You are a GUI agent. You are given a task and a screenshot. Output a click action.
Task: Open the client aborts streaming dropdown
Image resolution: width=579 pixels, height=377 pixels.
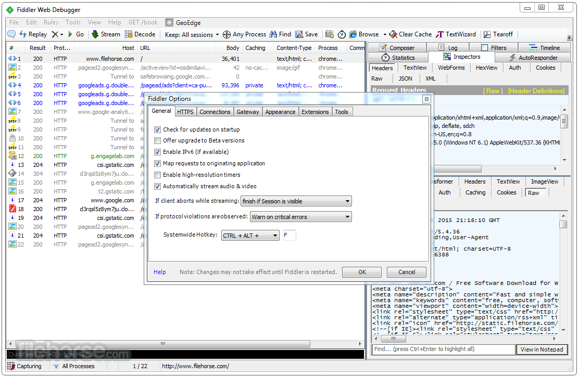pyautogui.click(x=296, y=201)
